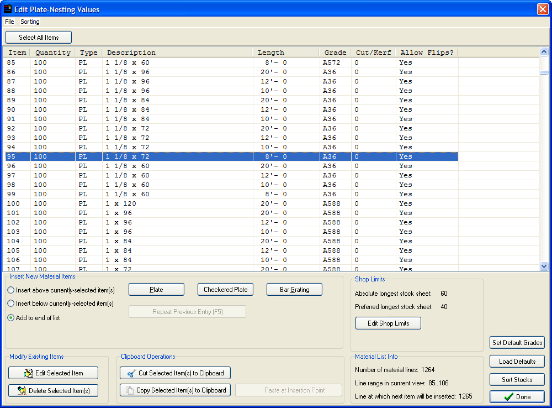Close the Edit Plate-Nesting Values window
The height and width of the screenshot is (408, 552).
point(543,9)
